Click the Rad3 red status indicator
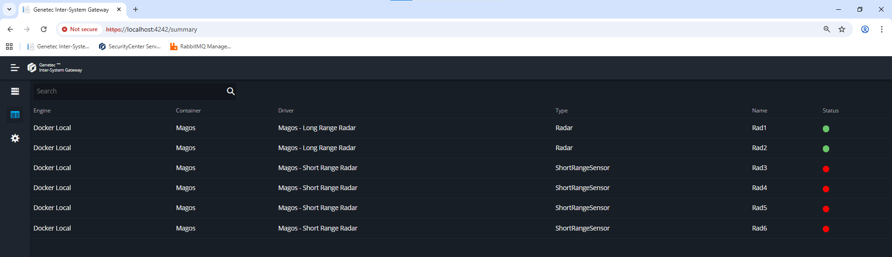The width and height of the screenshot is (892, 257). click(x=826, y=169)
